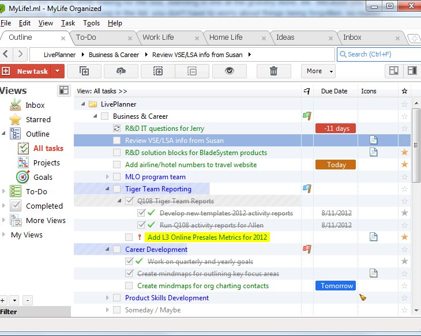Image resolution: width=421 pixels, height=336 pixels.
Task: Click the cloud sync toolbar icon
Action: point(121,71)
